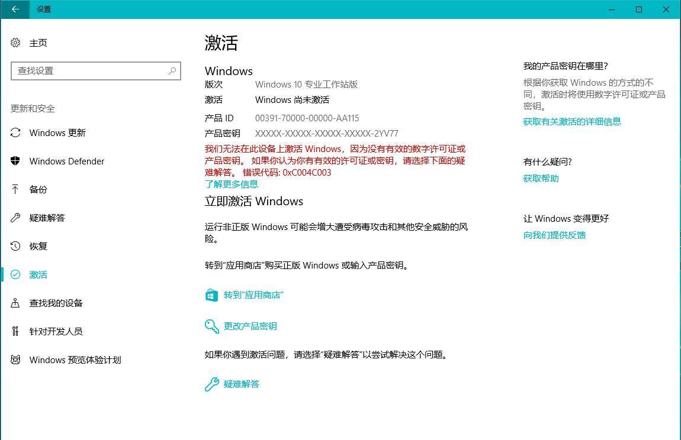Open Windows 更新 in the sidebar

(x=57, y=133)
